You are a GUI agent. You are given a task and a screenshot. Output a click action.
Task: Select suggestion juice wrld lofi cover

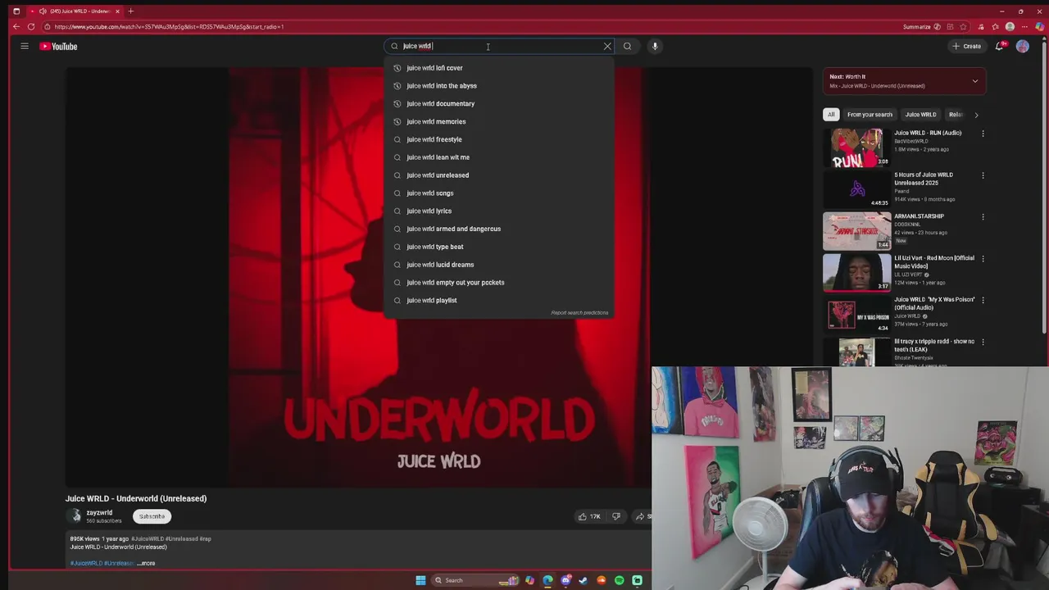[x=498, y=68]
